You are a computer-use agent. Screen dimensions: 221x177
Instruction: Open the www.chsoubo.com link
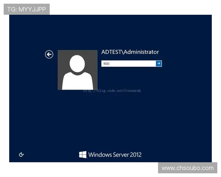(x=187, y=168)
